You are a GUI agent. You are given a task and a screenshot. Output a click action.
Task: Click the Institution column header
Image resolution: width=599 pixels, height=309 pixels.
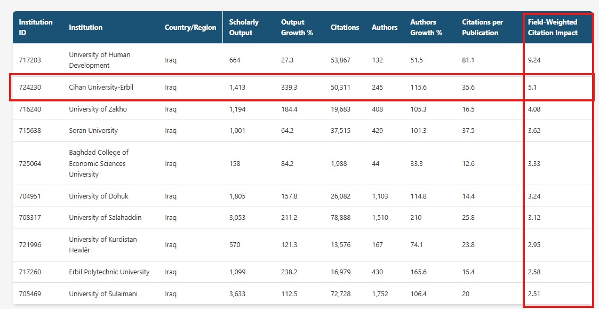pos(85,27)
